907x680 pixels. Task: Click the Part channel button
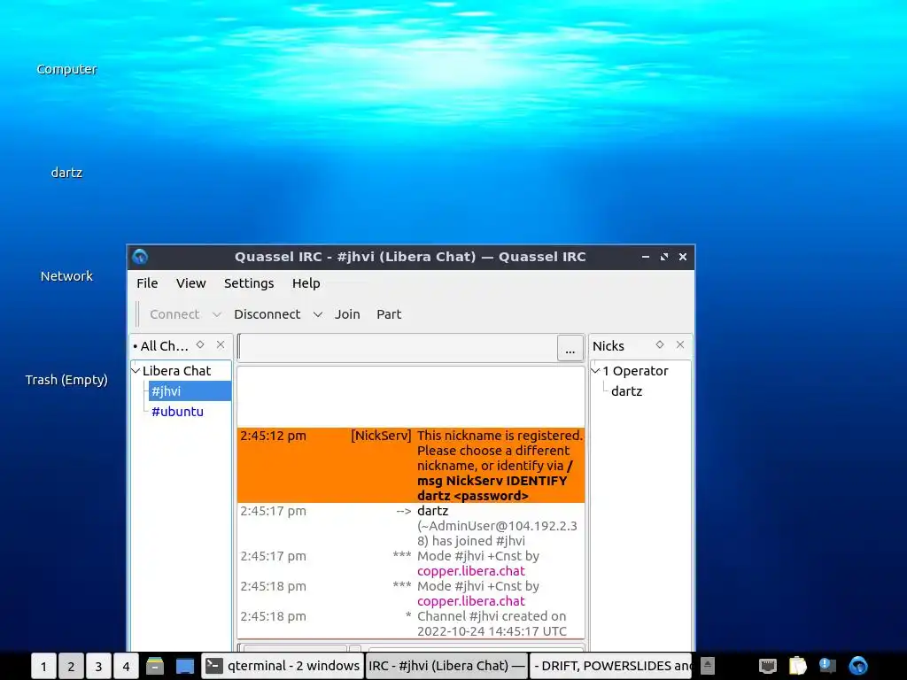[389, 314]
